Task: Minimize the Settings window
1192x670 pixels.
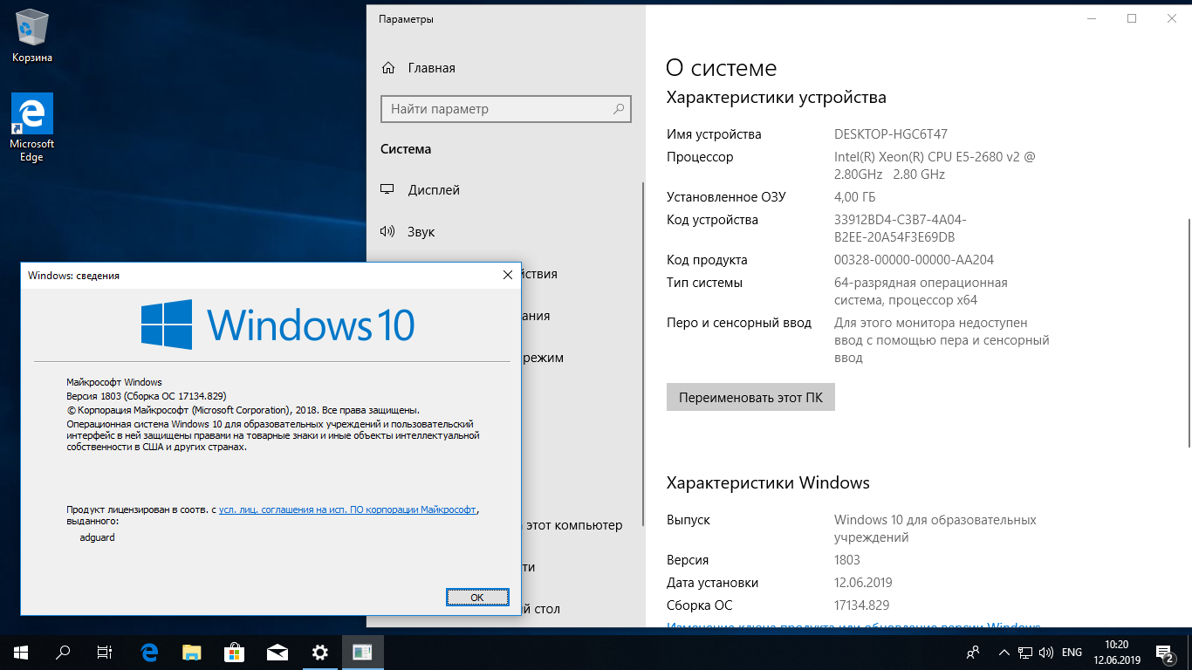Action: pyautogui.click(x=1092, y=18)
